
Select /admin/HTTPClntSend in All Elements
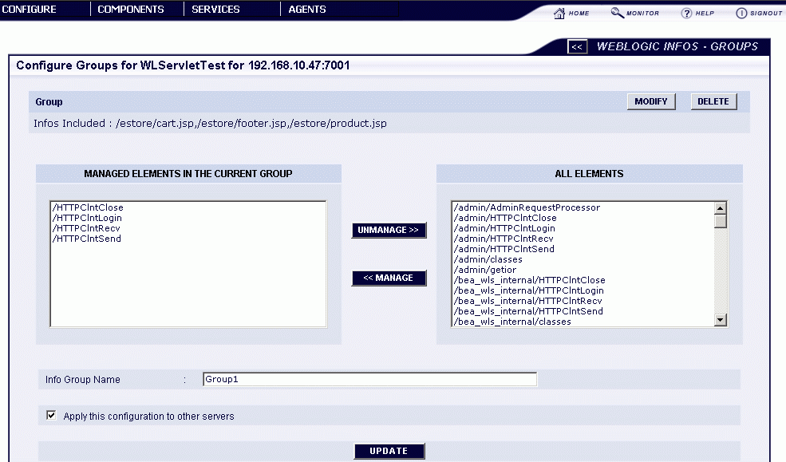click(504, 249)
